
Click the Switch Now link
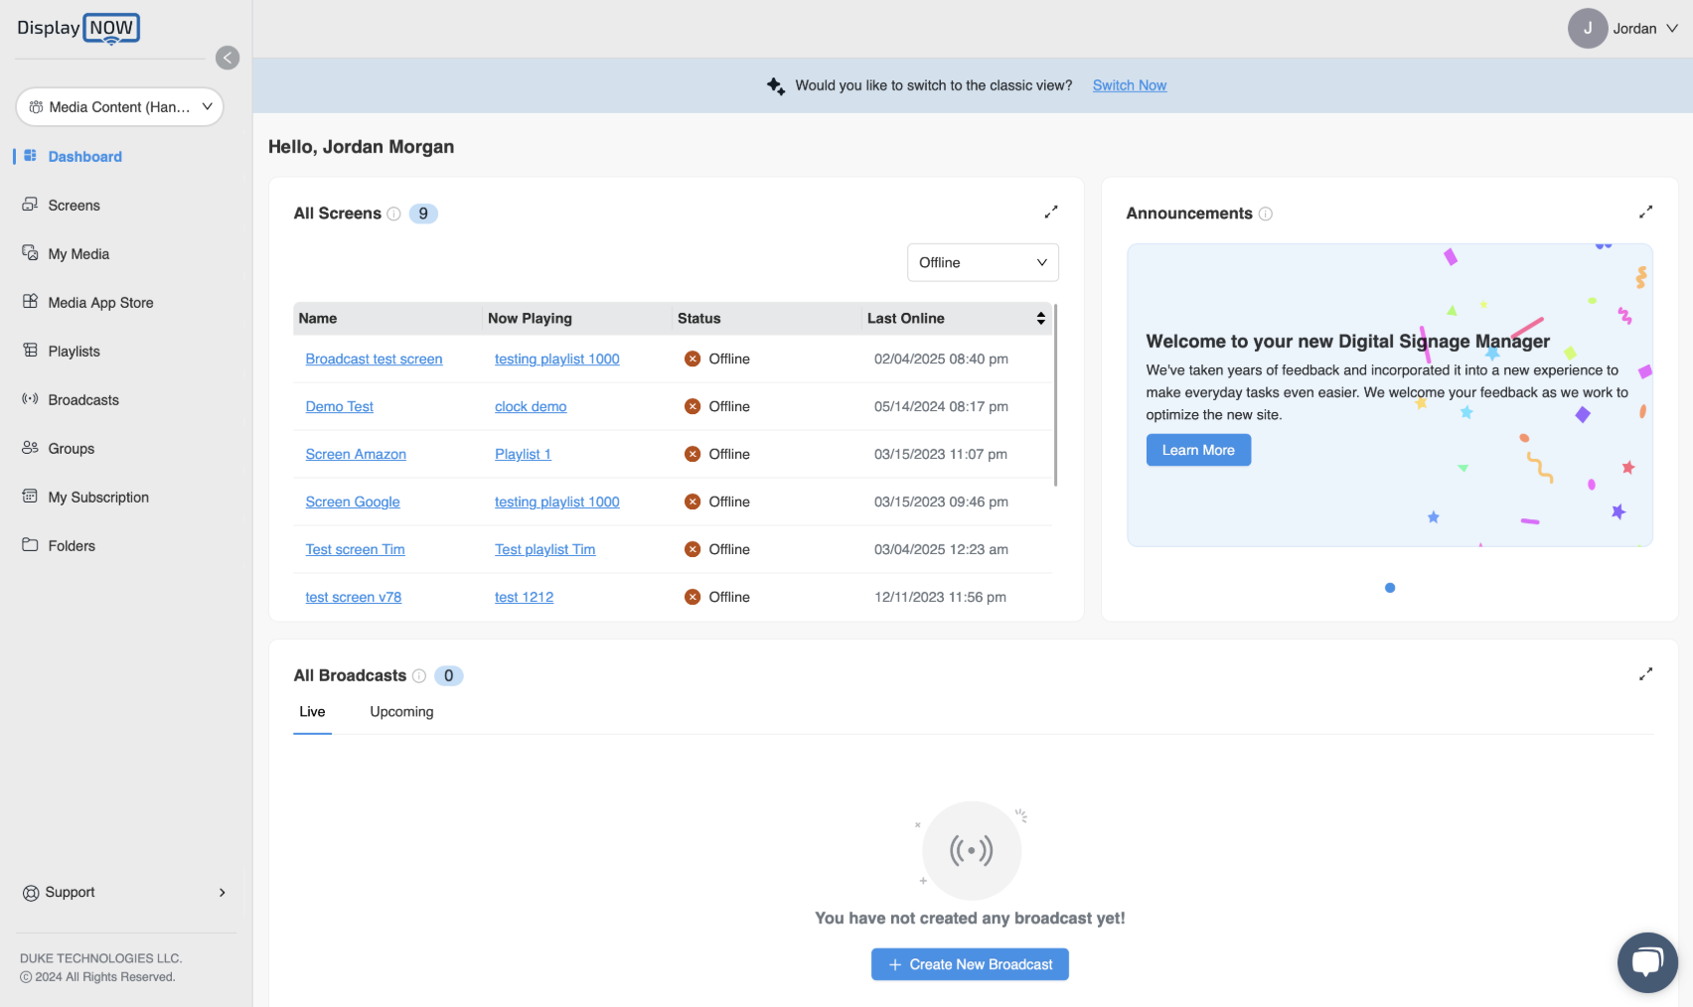click(x=1129, y=85)
